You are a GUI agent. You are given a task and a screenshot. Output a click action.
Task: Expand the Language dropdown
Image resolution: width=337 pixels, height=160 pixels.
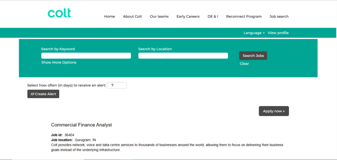(x=254, y=33)
